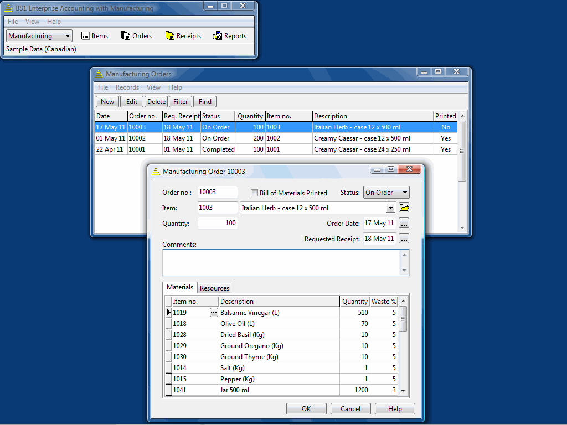The width and height of the screenshot is (567, 425).
Task: Open Items in the BS1 main toolbar
Action: [95, 36]
